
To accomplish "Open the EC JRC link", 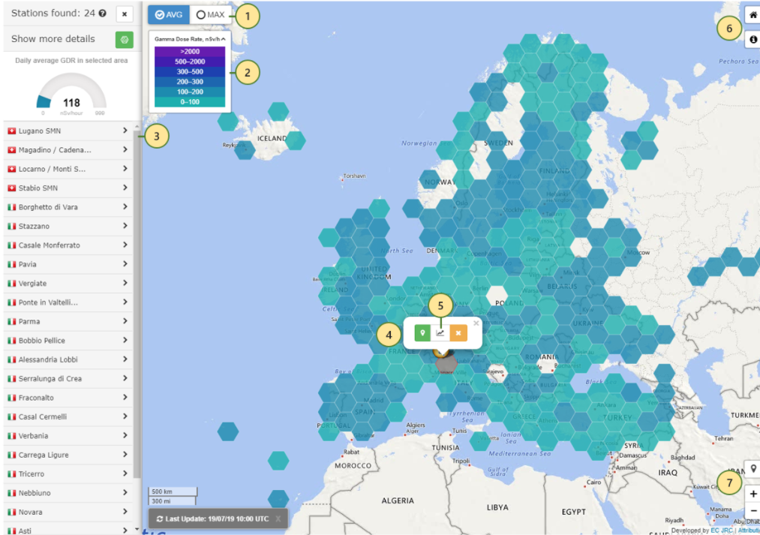I will point(722,530).
